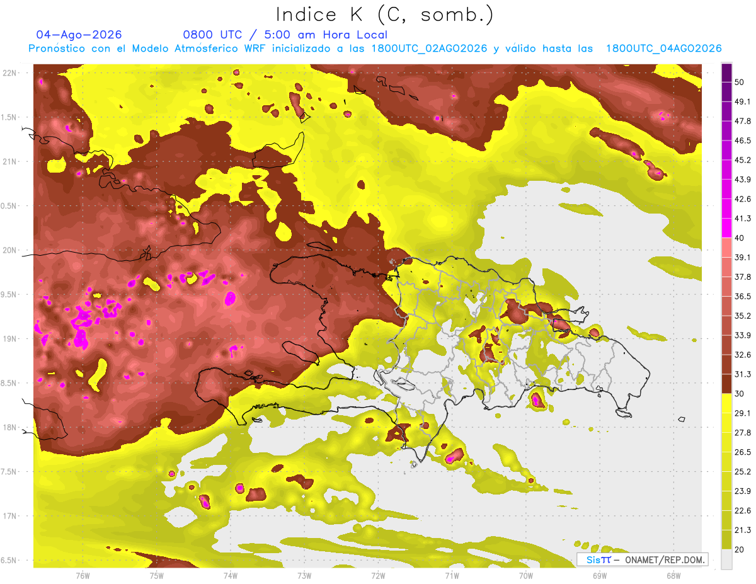The width and height of the screenshot is (756, 584).
Task: Select the '04-Ago-2026' date text
Action: [x=79, y=35]
